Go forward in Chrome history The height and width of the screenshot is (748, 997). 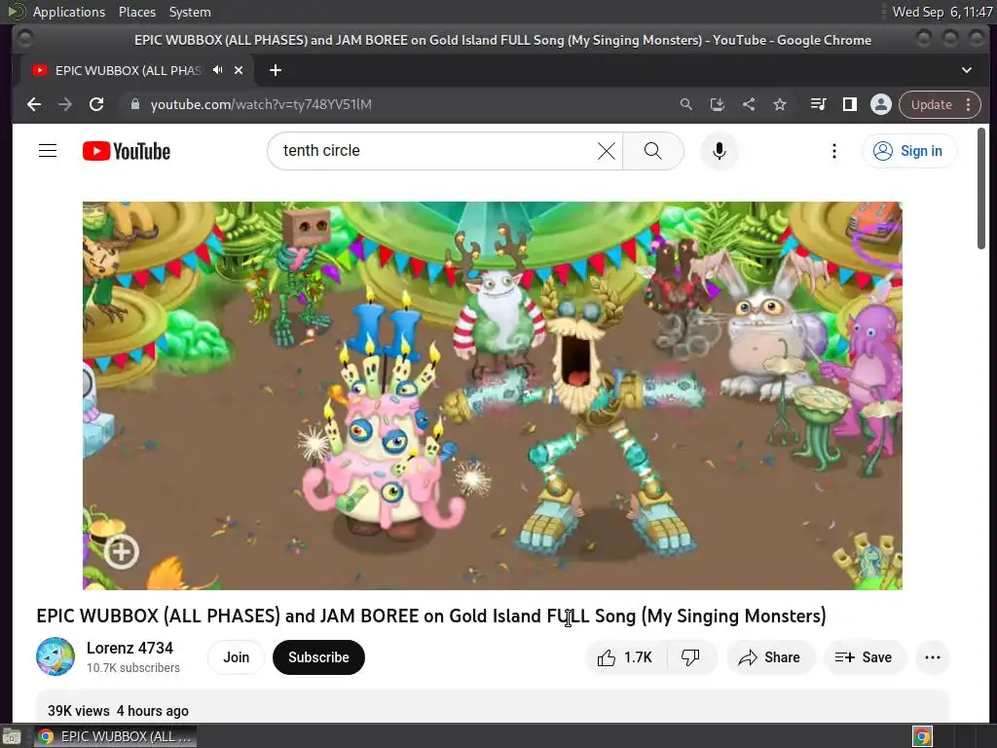coord(65,104)
